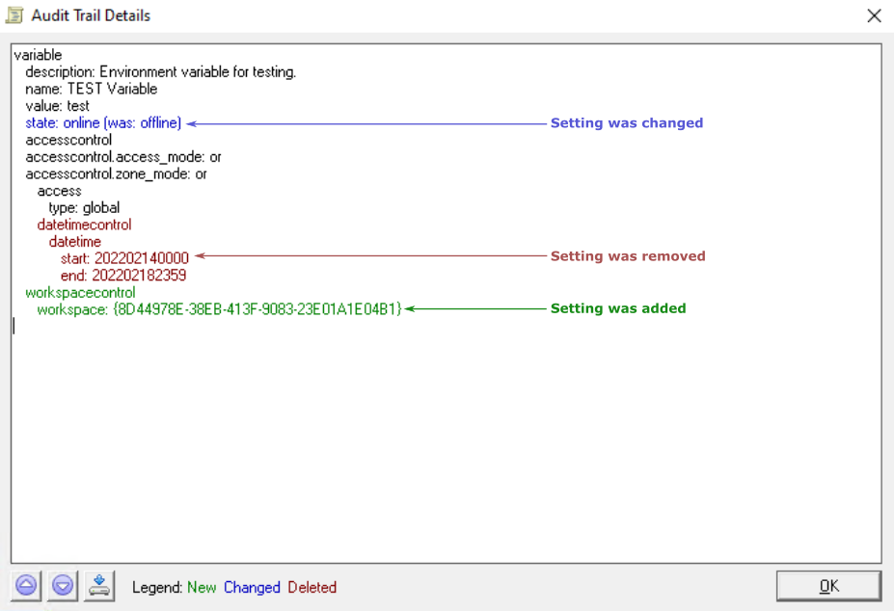
Task: Print the audit trail using the printer icon
Action: pos(99,587)
